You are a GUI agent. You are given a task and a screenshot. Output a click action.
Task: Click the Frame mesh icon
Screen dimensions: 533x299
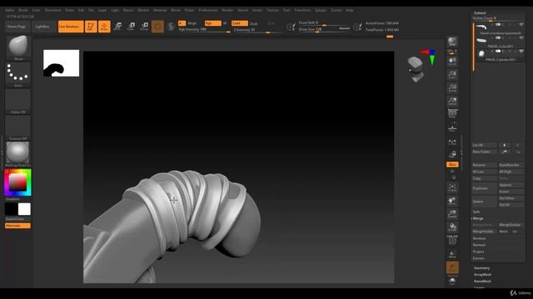point(452,188)
